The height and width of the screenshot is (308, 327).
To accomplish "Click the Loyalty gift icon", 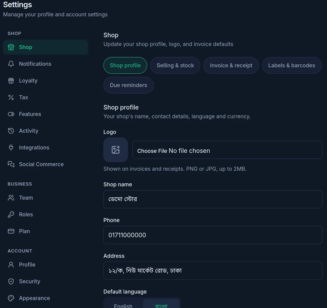I will (x=11, y=81).
